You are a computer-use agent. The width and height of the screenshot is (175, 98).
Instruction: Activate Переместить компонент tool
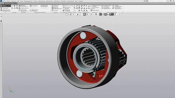click(x=34, y=10)
